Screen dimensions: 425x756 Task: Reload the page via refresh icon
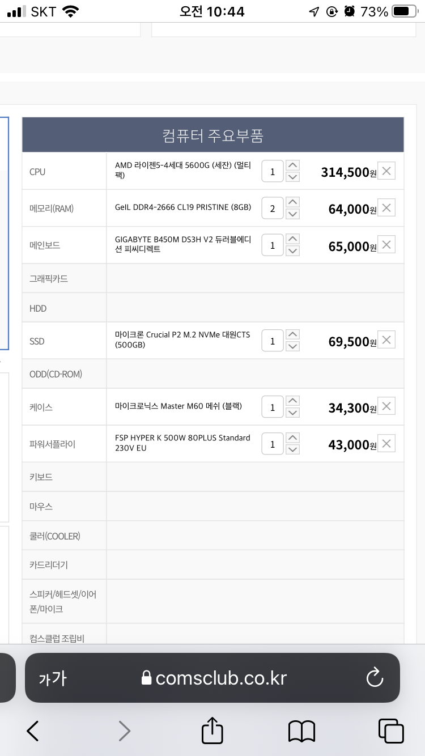click(x=375, y=678)
